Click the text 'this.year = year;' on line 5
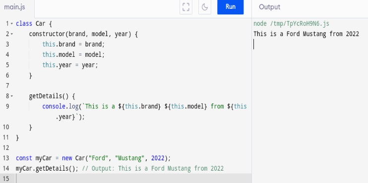 [70, 65]
